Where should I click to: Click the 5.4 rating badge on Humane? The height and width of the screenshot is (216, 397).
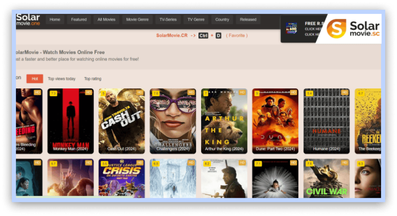(310, 93)
